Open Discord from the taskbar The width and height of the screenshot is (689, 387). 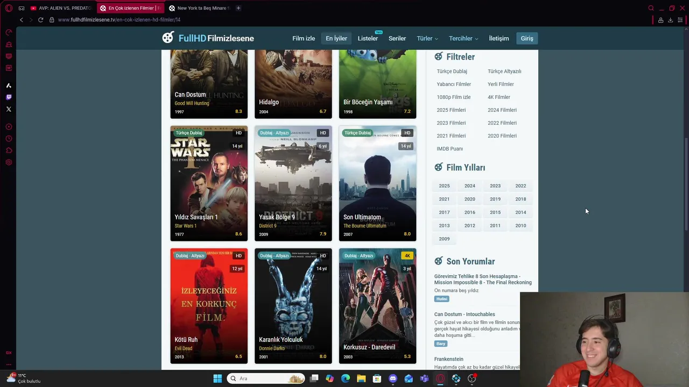pos(393,378)
